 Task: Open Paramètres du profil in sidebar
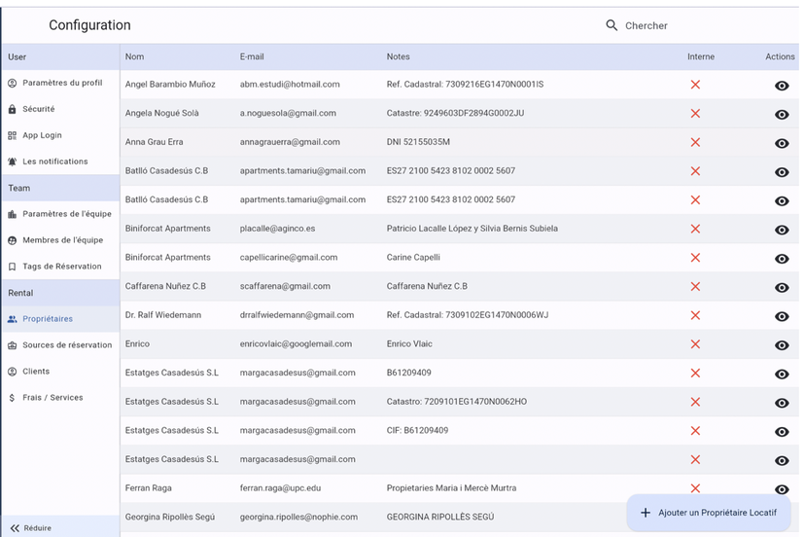click(60, 83)
